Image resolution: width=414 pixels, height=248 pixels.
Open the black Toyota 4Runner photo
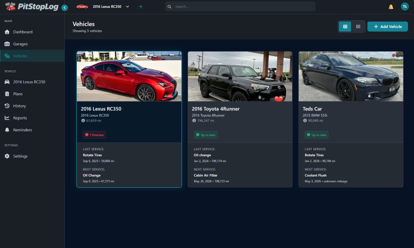pyautogui.click(x=240, y=76)
